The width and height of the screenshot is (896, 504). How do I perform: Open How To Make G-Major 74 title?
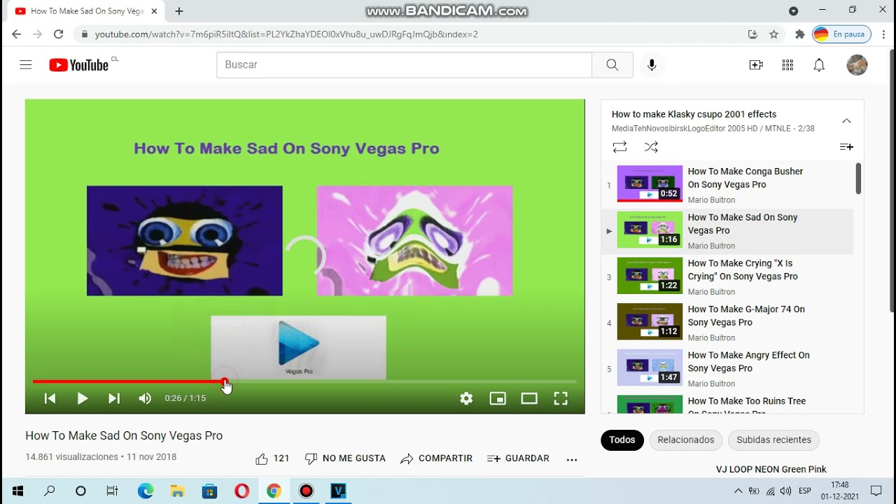point(746,316)
